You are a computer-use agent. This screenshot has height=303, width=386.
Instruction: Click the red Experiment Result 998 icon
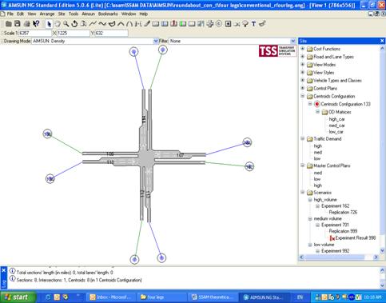pos(332,238)
